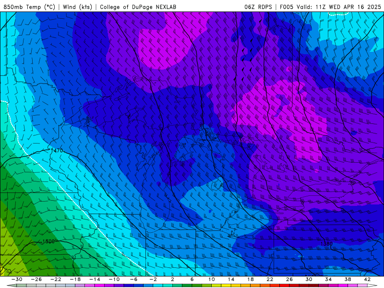The width and height of the screenshot is (384, 288).
Task: Click the white right arrow end of colorbar
Action: [372, 286]
